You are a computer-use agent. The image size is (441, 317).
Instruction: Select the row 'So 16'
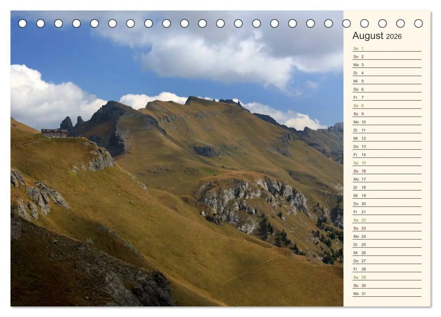tap(387, 171)
